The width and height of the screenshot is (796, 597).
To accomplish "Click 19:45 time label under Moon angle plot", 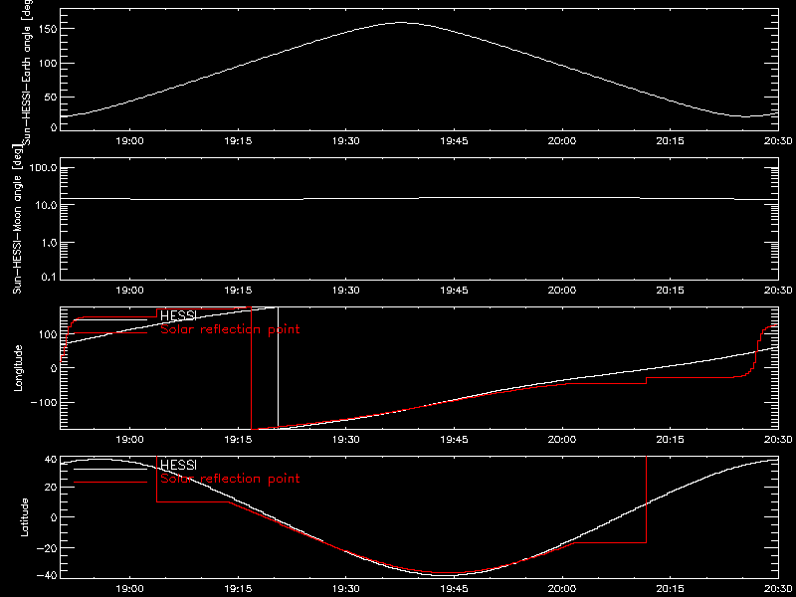I will [x=455, y=291].
